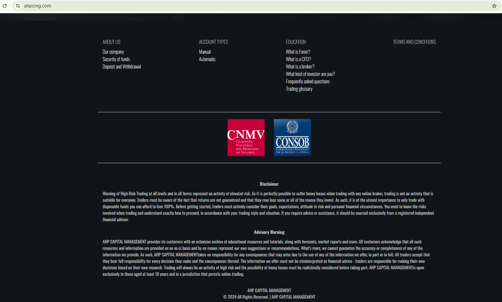This screenshot has height=302, width=502.
Task: Open Deposit and Withdrawal link
Action: point(122,67)
